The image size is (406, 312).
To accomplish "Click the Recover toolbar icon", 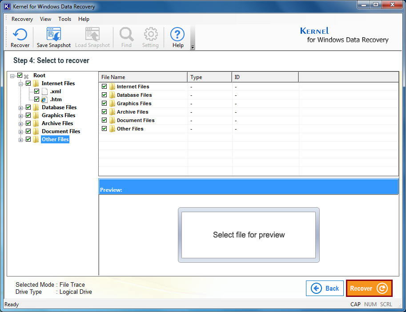I will point(20,35).
